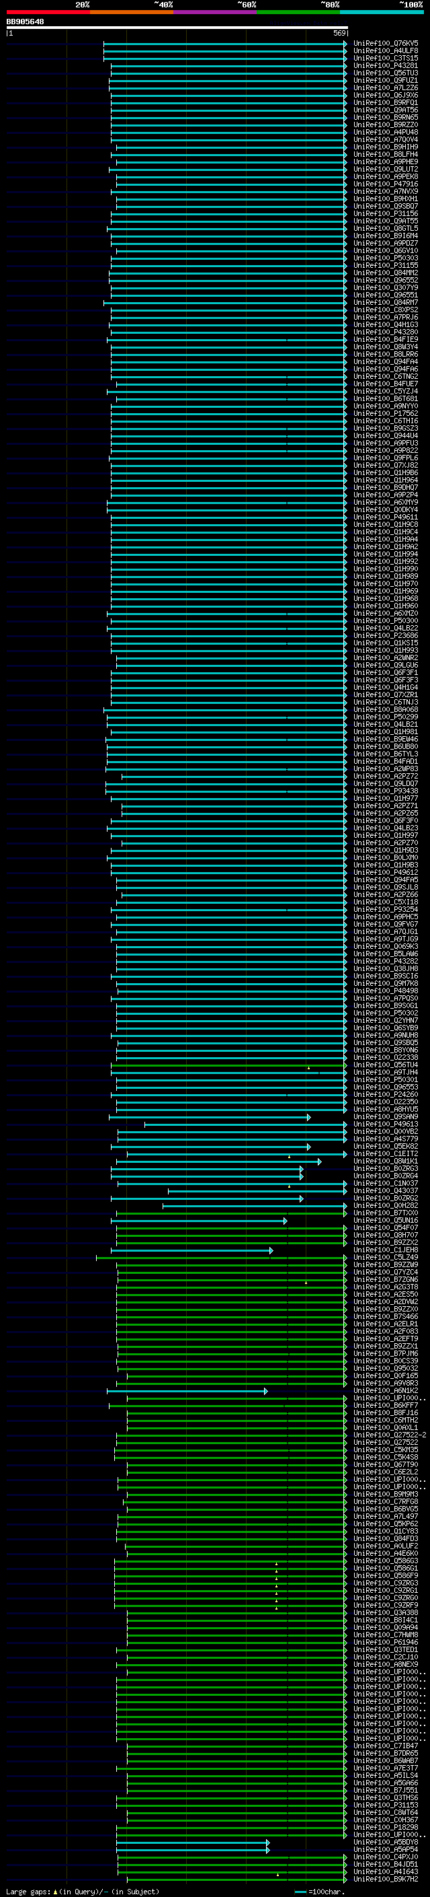Viewport: 430px width, 1897px height.
Task: Click the cyan ~100% identity legend segment
Action: click(x=382, y=12)
